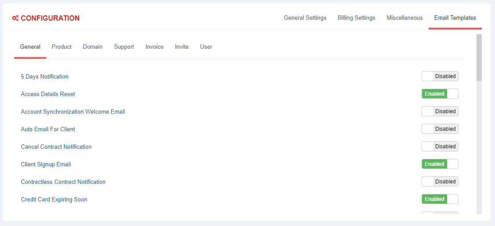Screen dimensions: 495x226
Task: Disable the Client Signup Email toggle
Action: click(440, 164)
